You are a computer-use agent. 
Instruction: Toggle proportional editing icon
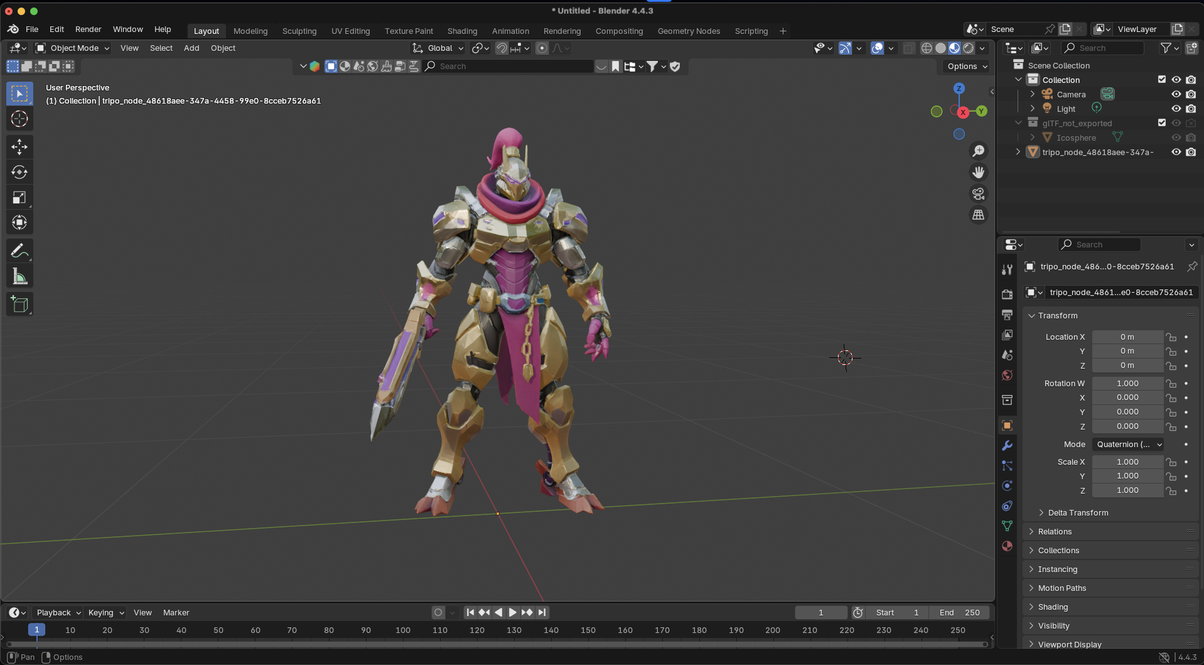542,48
